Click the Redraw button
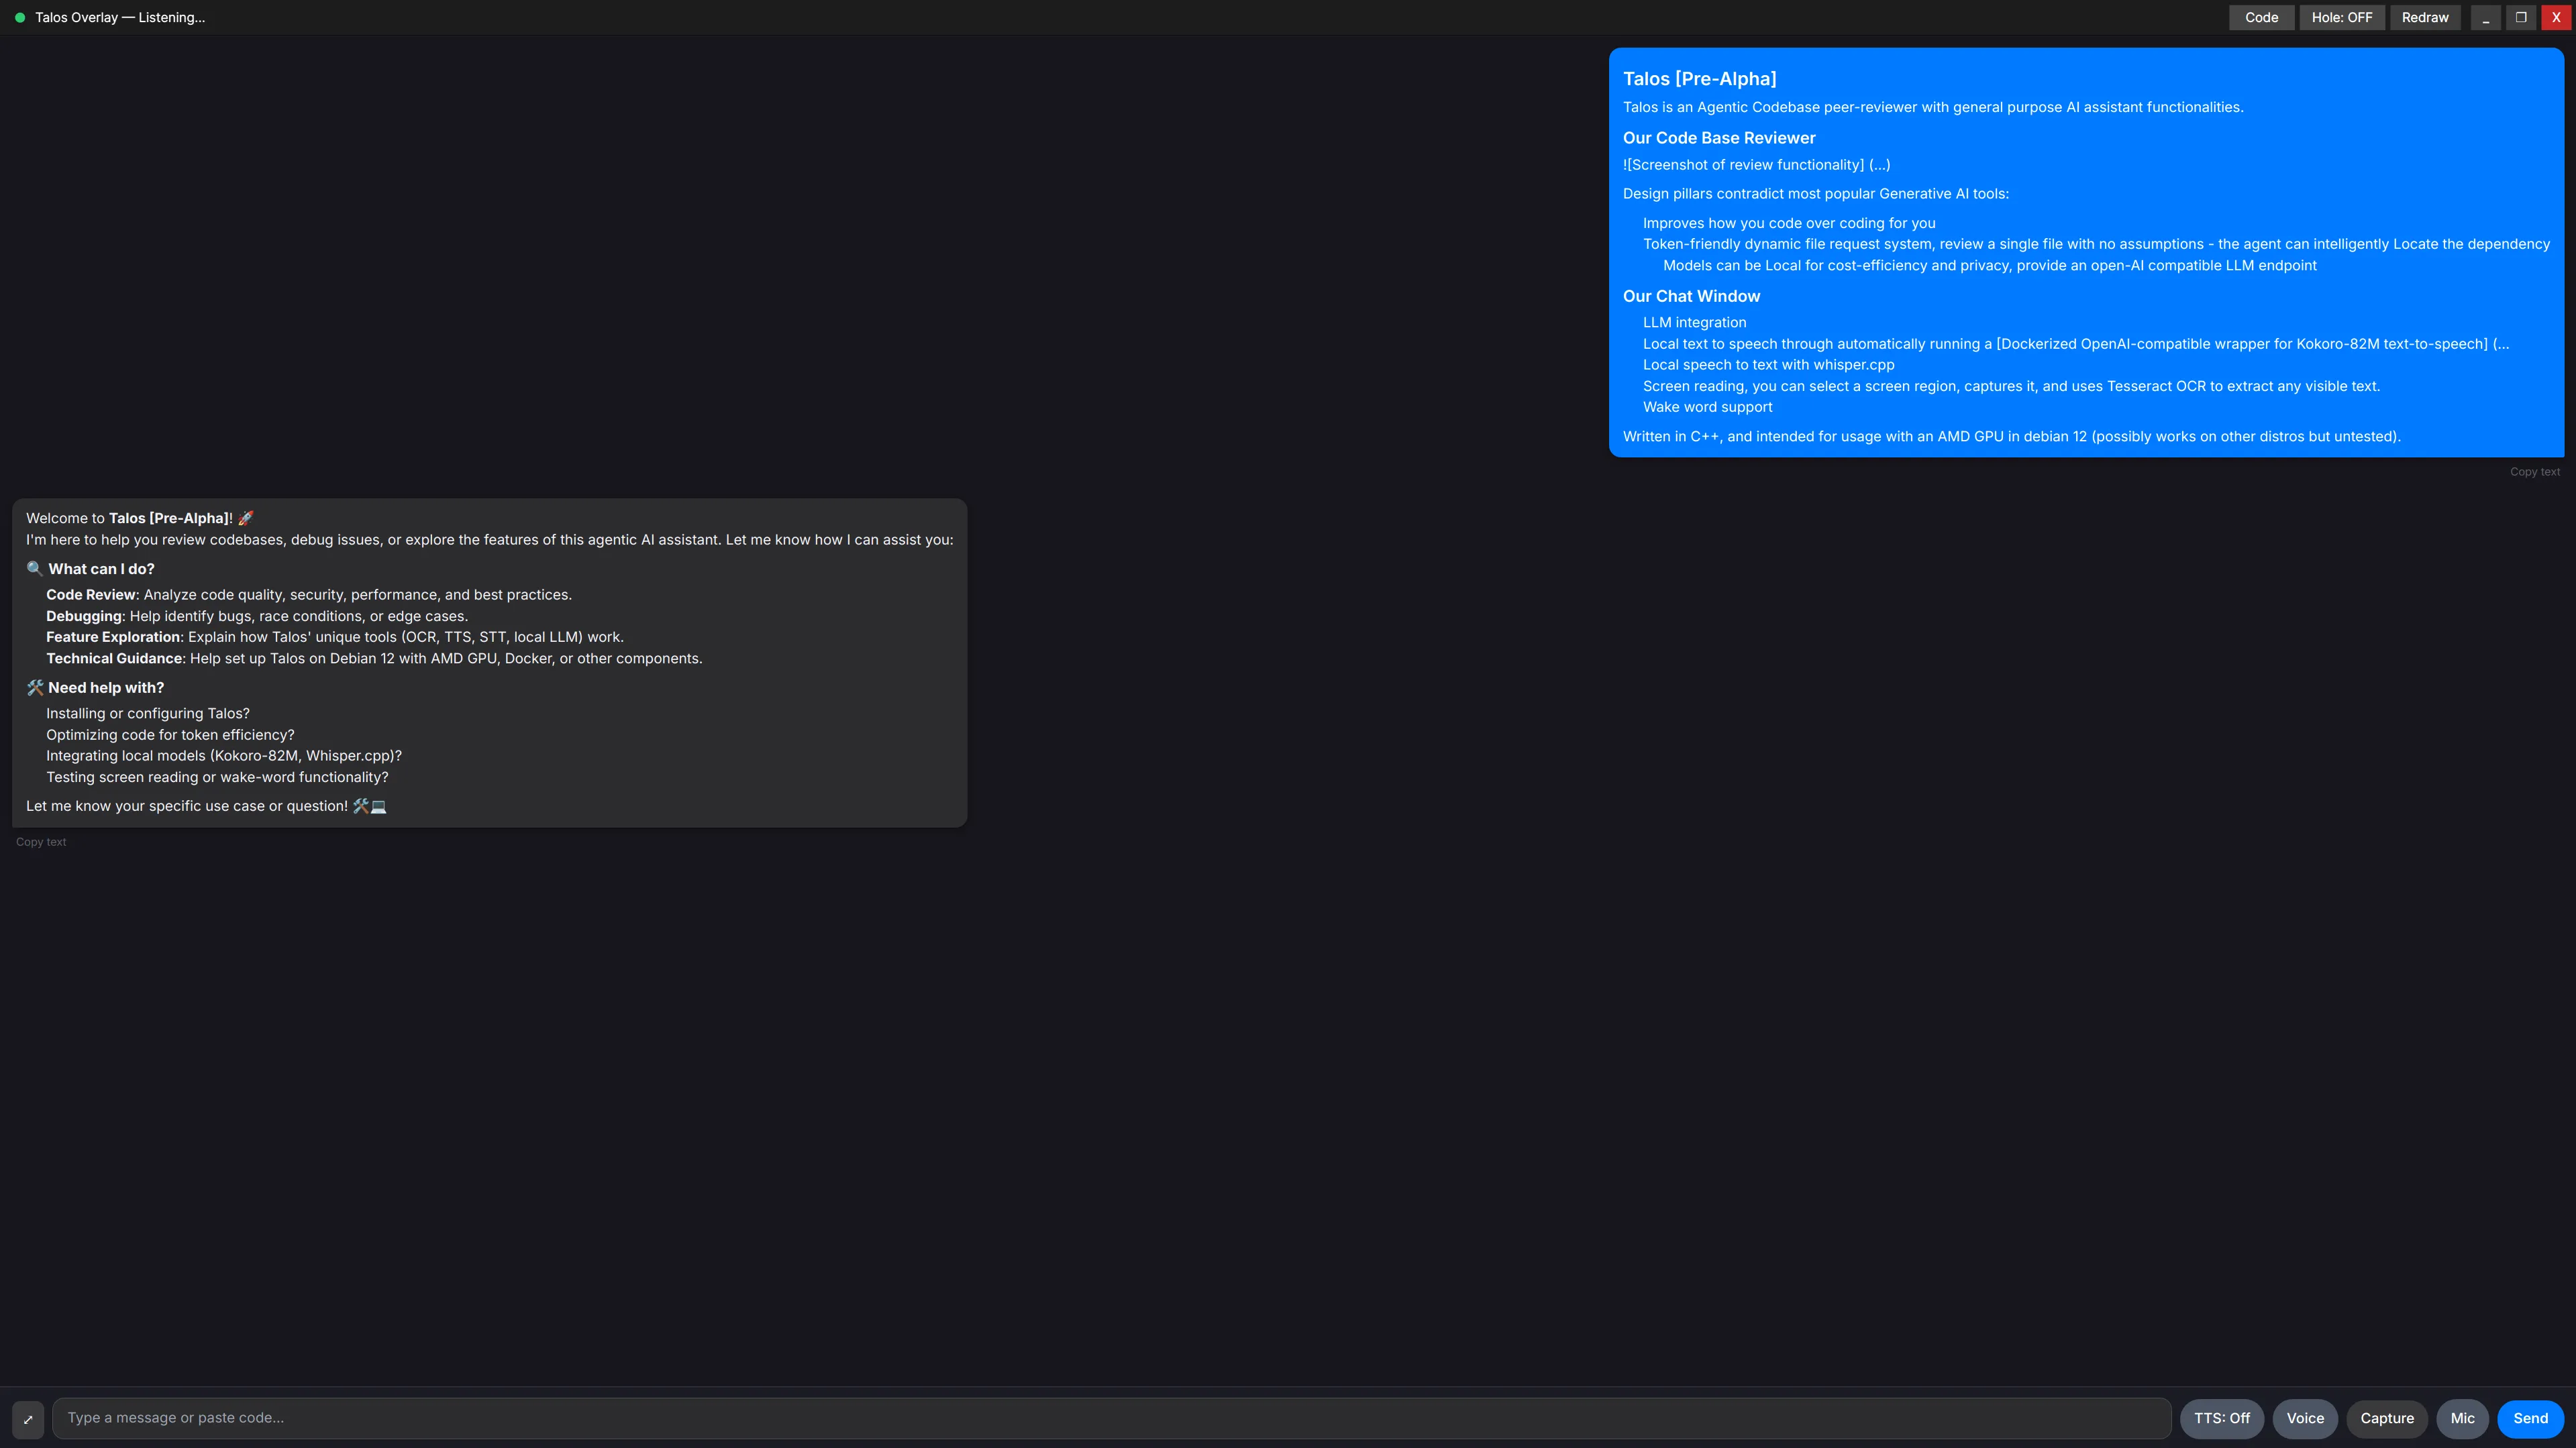This screenshot has height=1448, width=2576. [x=2425, y=18]
